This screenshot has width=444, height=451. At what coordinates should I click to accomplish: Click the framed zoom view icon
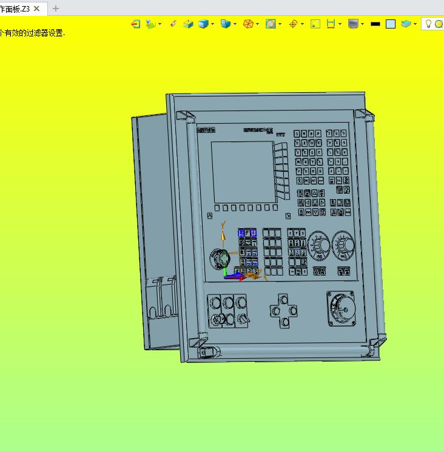click(x=271, y=24)
